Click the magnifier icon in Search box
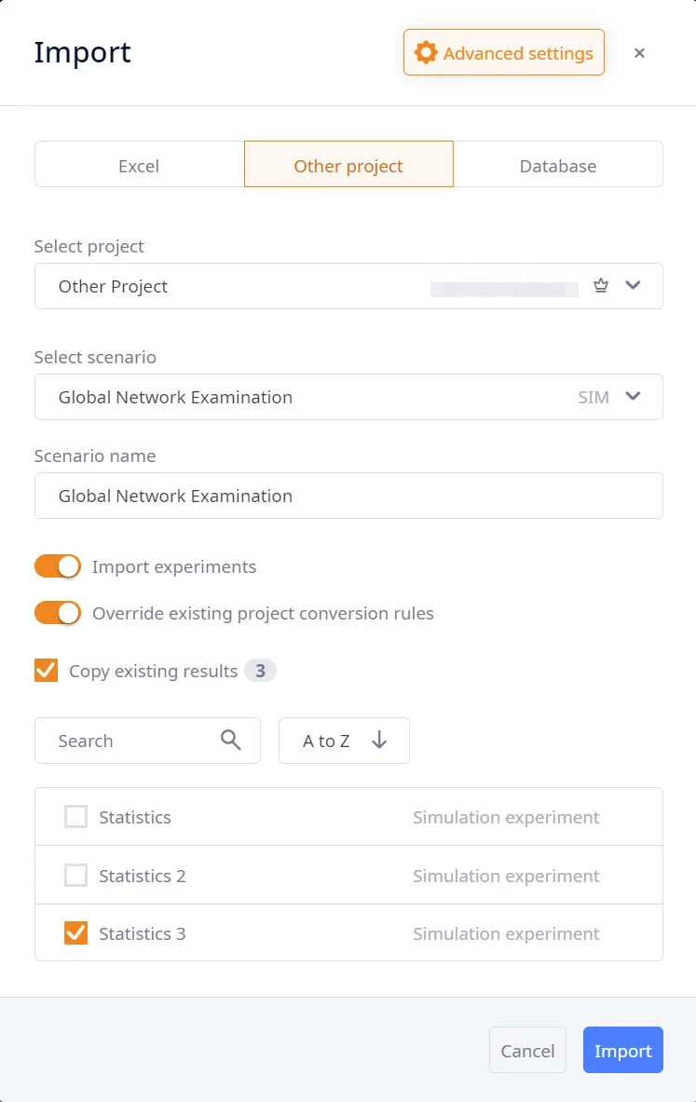Image resolution: width=696 pixels, height=1102 pixels. (x=231, y=741)
